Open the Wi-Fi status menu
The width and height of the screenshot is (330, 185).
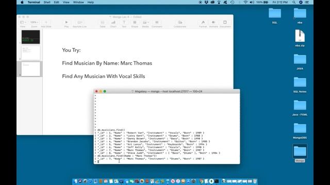tap(245, 2)
